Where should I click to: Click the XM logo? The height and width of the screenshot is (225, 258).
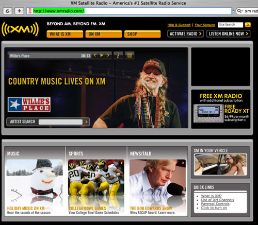tap(20, 29)
